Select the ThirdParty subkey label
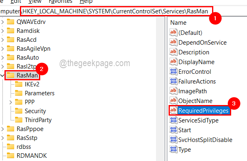247x161 pixels. click(x=38, y=120)
